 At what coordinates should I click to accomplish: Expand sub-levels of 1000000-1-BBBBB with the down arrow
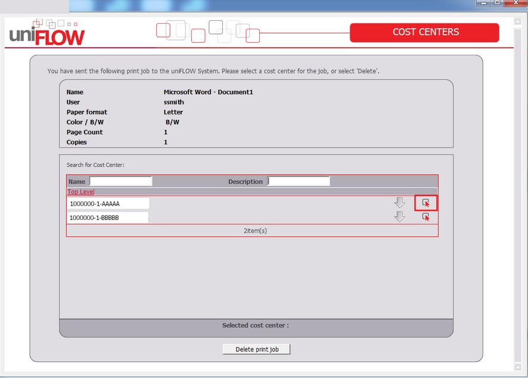[399, 216]
